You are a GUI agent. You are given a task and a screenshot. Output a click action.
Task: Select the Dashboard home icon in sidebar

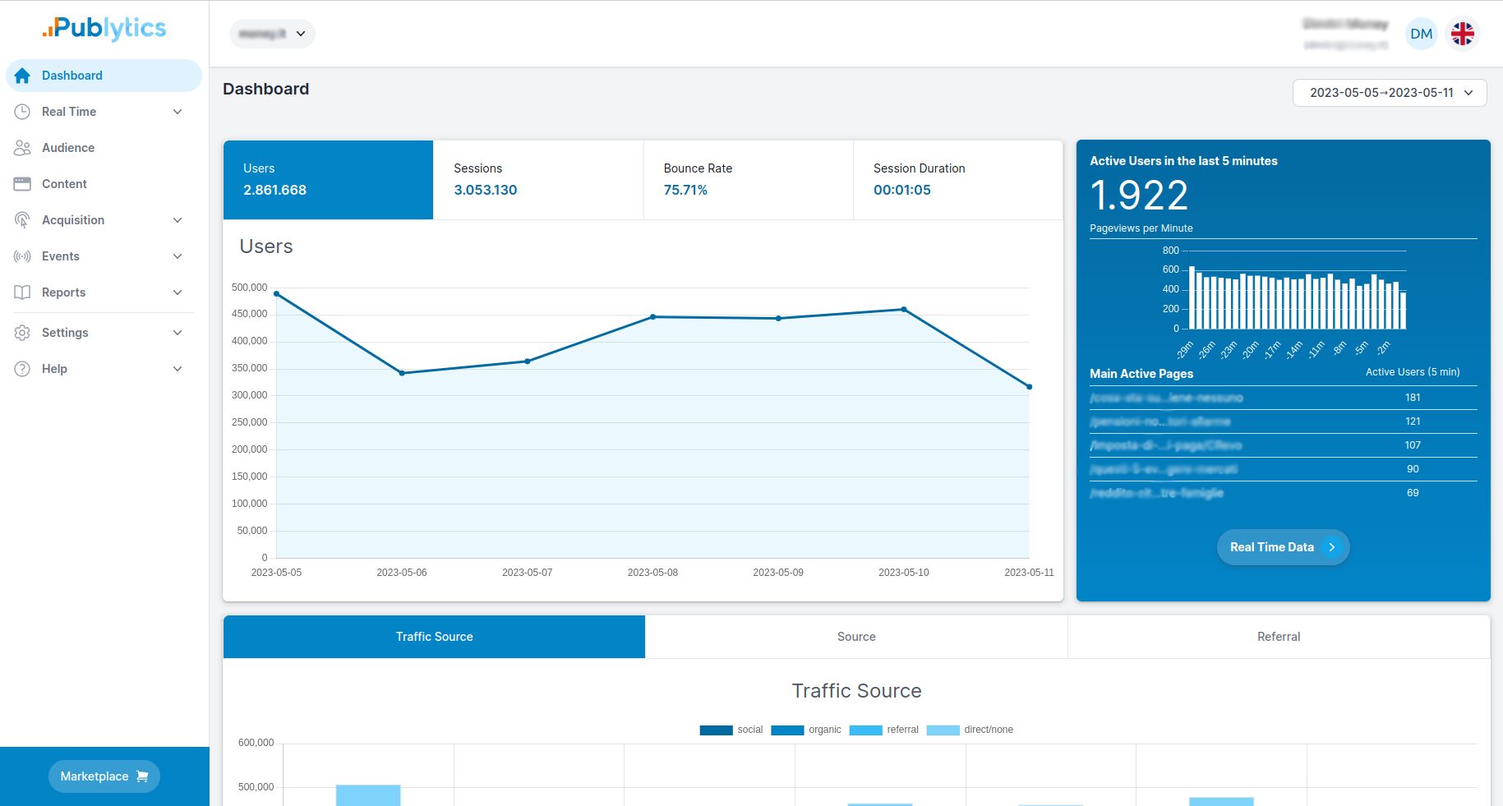pos(21,75)
